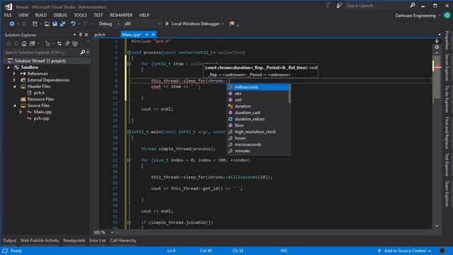
Task: Collapse the process function outline box
Action: (129, 52)
